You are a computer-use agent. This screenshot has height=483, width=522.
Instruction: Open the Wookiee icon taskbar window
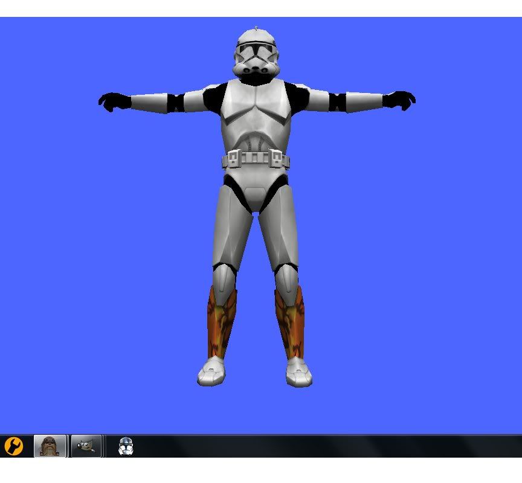pos(50,446)
